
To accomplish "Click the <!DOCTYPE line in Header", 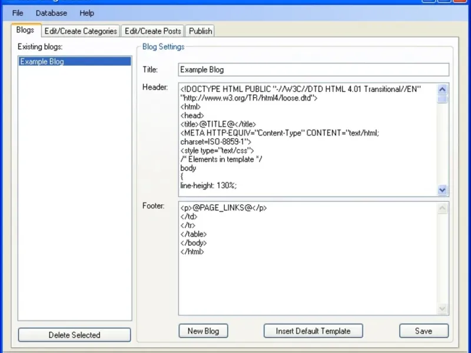I will pos(301,89).
